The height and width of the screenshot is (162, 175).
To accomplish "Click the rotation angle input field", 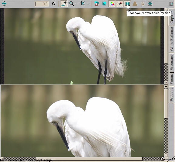I will tap(42, 4).
